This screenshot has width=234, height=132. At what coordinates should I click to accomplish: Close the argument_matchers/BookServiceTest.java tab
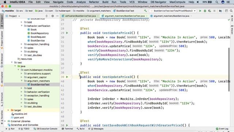point(147,16)
